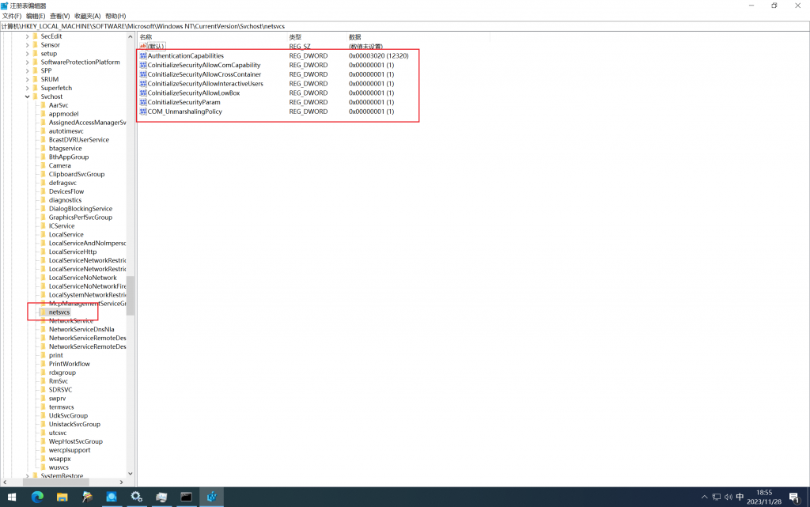810x507 pixels.
Task: Select the UnistackSvcGroup key
Action: coord(74,425)
